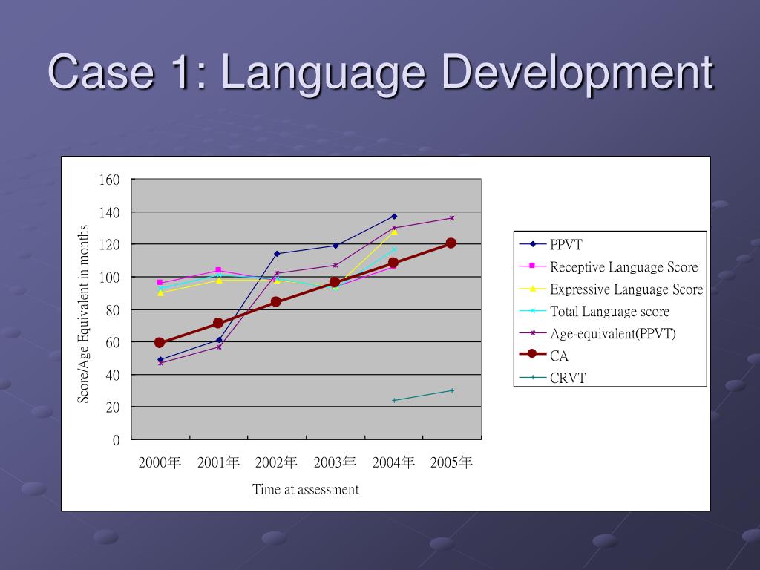Click the 40 y-axis value
The image size is (760, 570).
click(x=113, y=375)
